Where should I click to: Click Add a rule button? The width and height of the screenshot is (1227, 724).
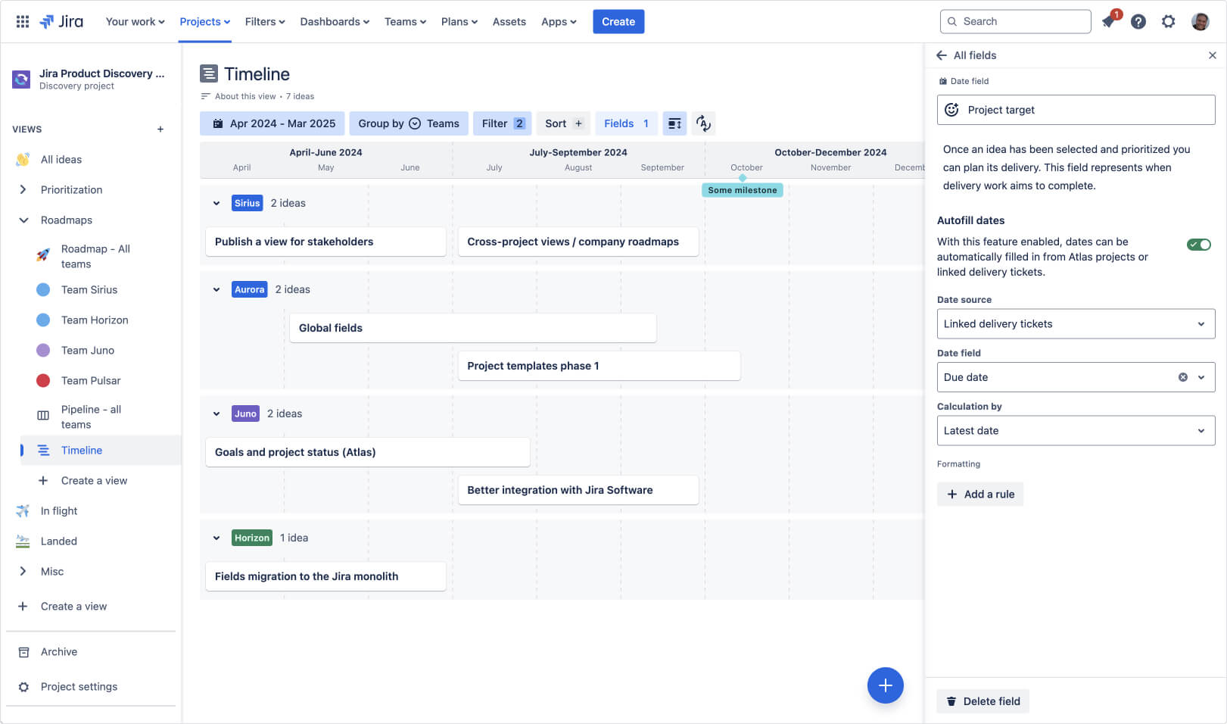pos(980,495)
